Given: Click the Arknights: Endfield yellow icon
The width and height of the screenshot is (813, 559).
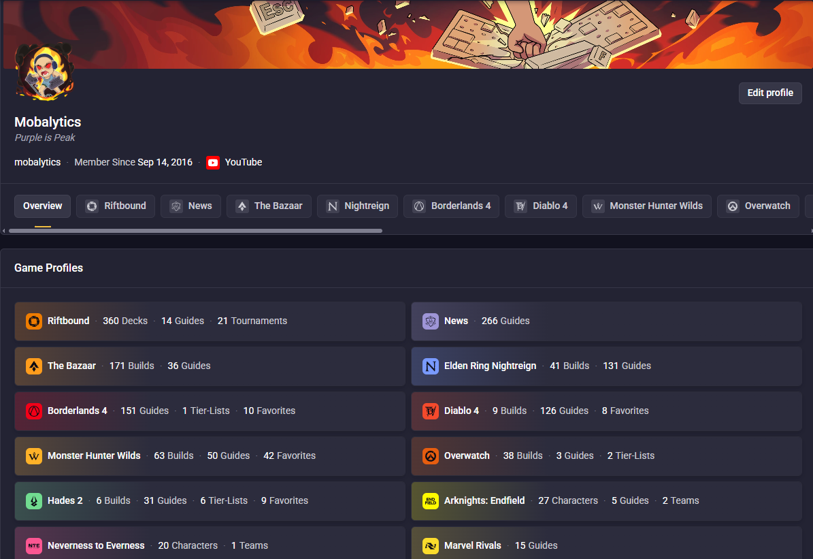Looking at the screenshot, I should (431, 501).
